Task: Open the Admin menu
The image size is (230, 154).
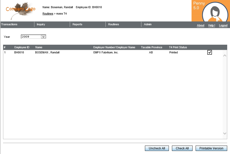Action: [x=148, y=25]
